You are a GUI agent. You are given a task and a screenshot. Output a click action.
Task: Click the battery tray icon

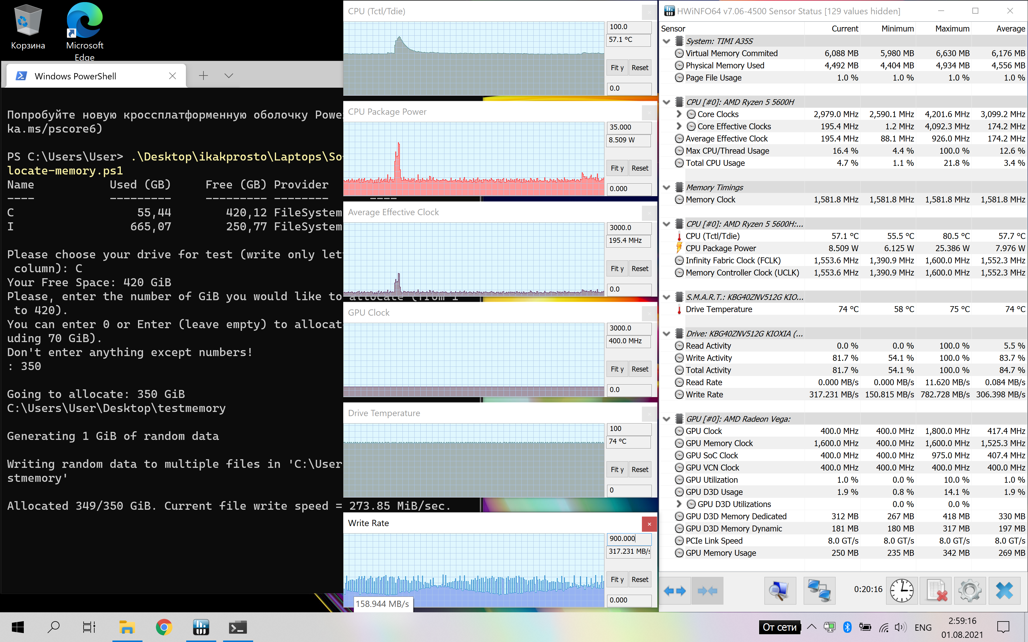pos(865,627)
